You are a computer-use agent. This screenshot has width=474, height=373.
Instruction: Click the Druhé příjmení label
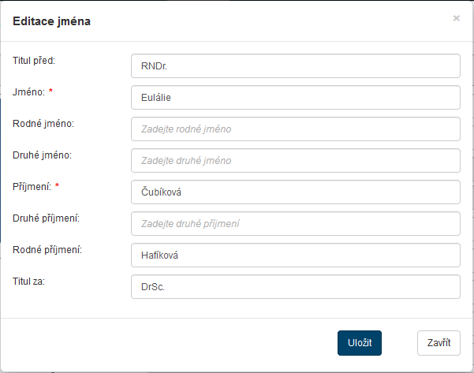[x=47, y=218]
